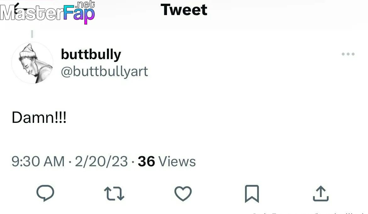Click the thread connector line above avatar
Viewport: 368px width, 214px height.
click(32, 34)
